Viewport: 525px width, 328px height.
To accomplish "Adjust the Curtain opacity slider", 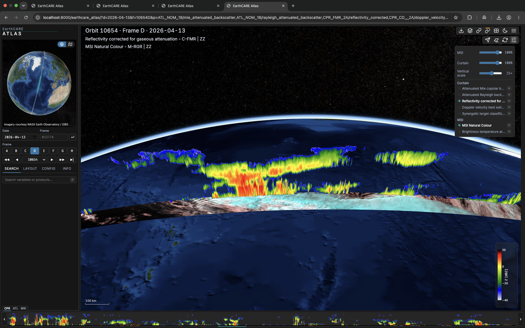I will click(491, 63).
